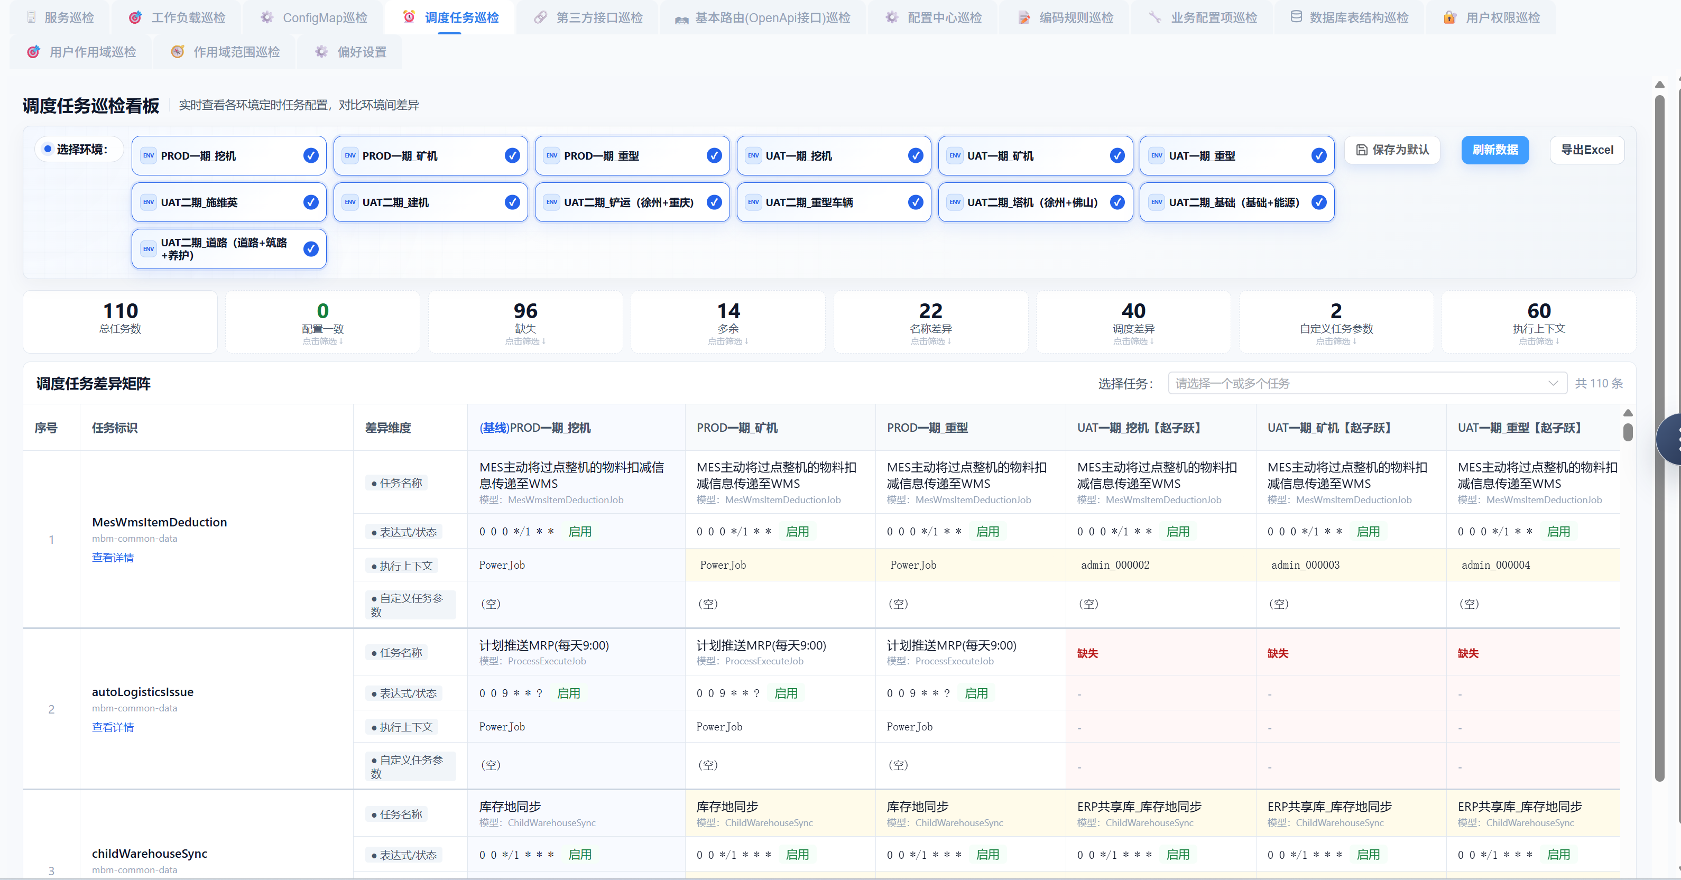Click ENV badge icon of PROD一期_矿机
The width and height of the screenshot is (1681, 880).
tap(350, 156)
